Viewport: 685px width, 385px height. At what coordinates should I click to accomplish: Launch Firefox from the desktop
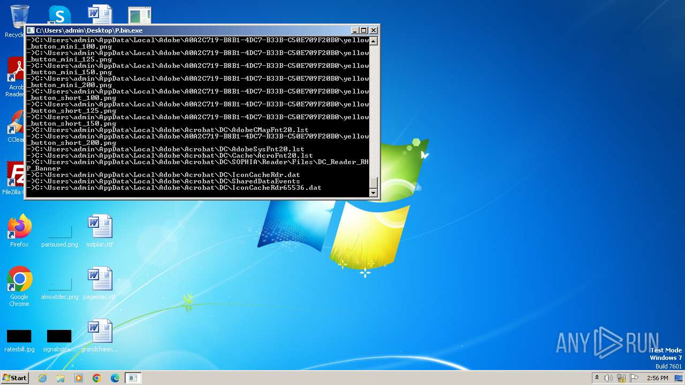(19, 231)
